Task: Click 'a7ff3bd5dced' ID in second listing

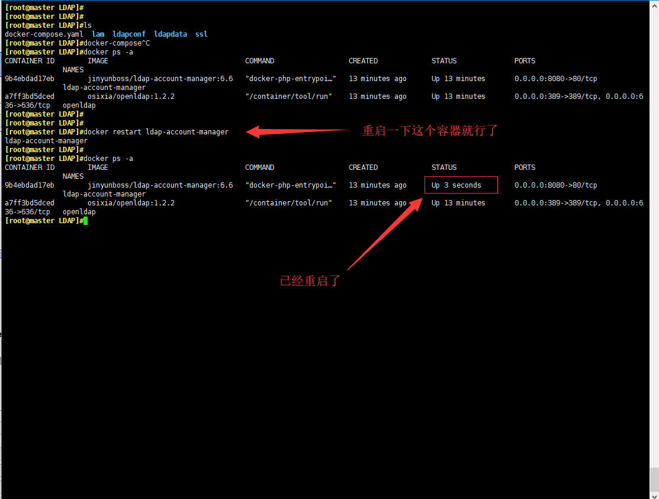Action: click(30, 203)
